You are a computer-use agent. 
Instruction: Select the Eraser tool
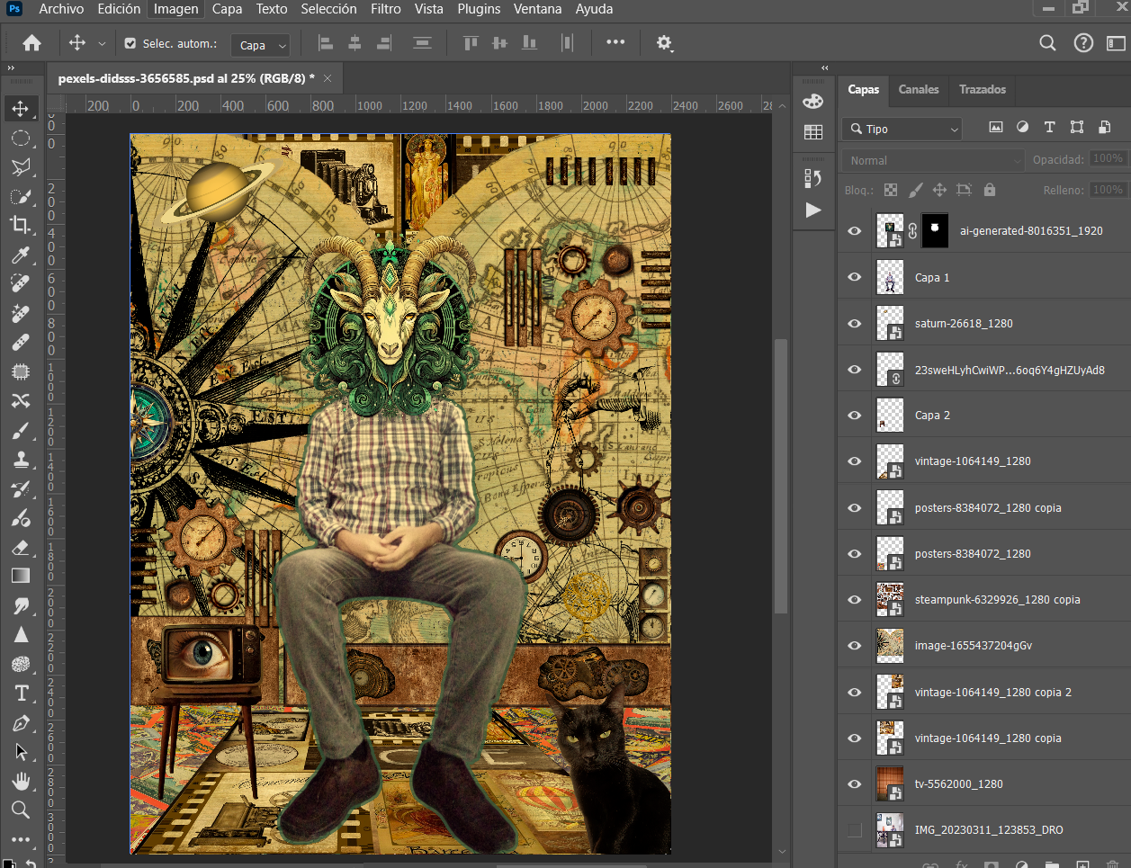tap(20, 547)
